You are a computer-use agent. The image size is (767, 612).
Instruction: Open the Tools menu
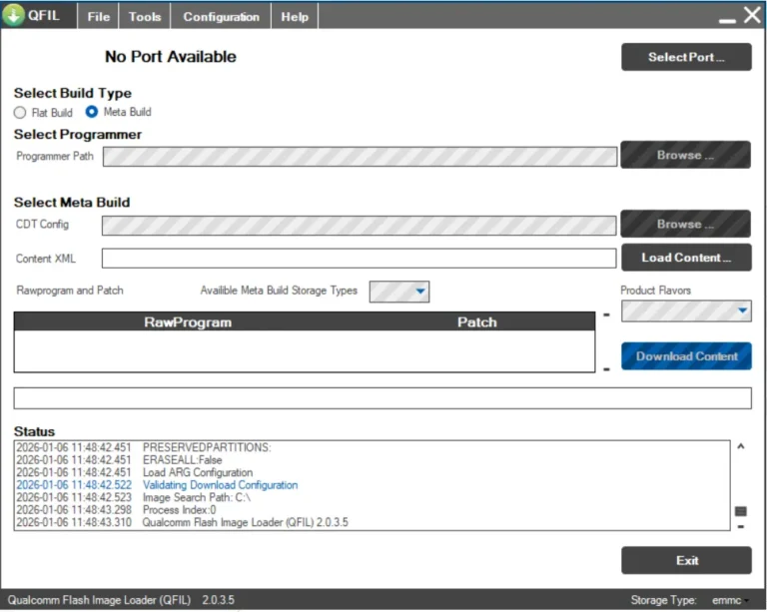pos(145,17)
